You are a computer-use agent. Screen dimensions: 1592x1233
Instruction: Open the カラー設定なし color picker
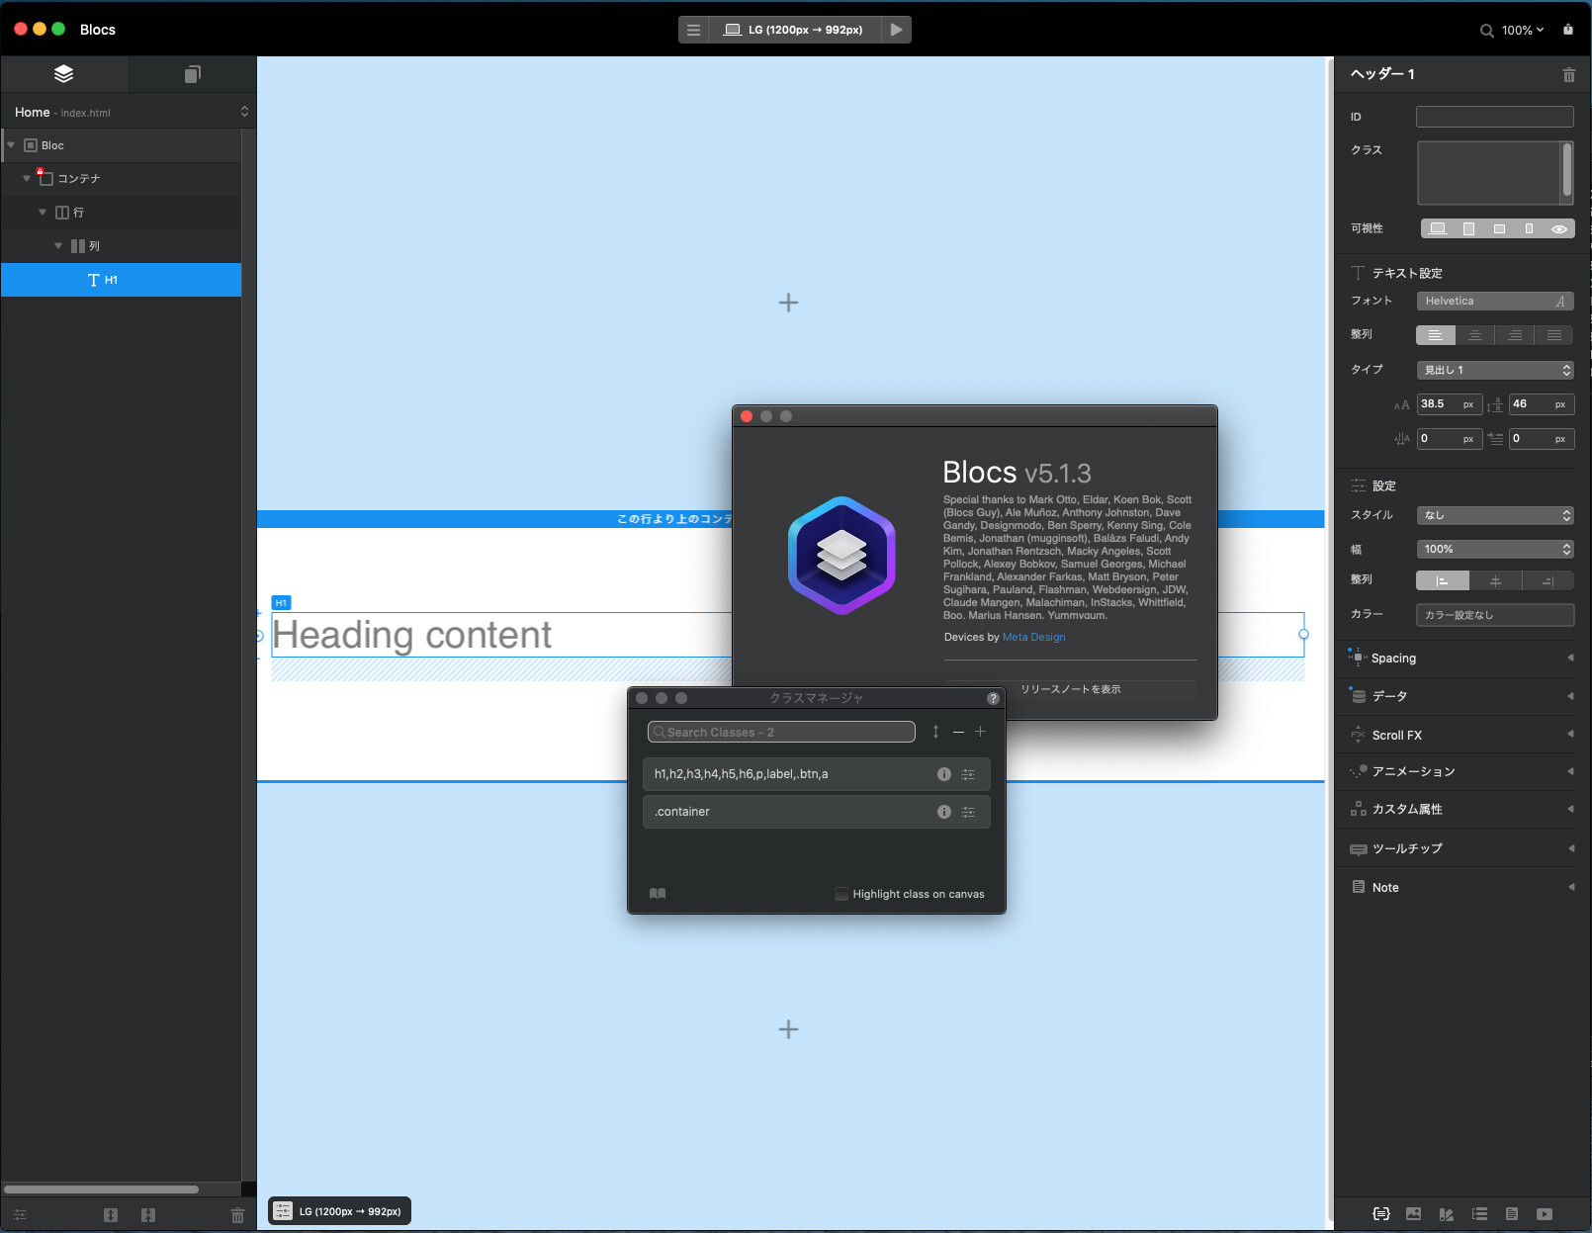point(1494,615)
